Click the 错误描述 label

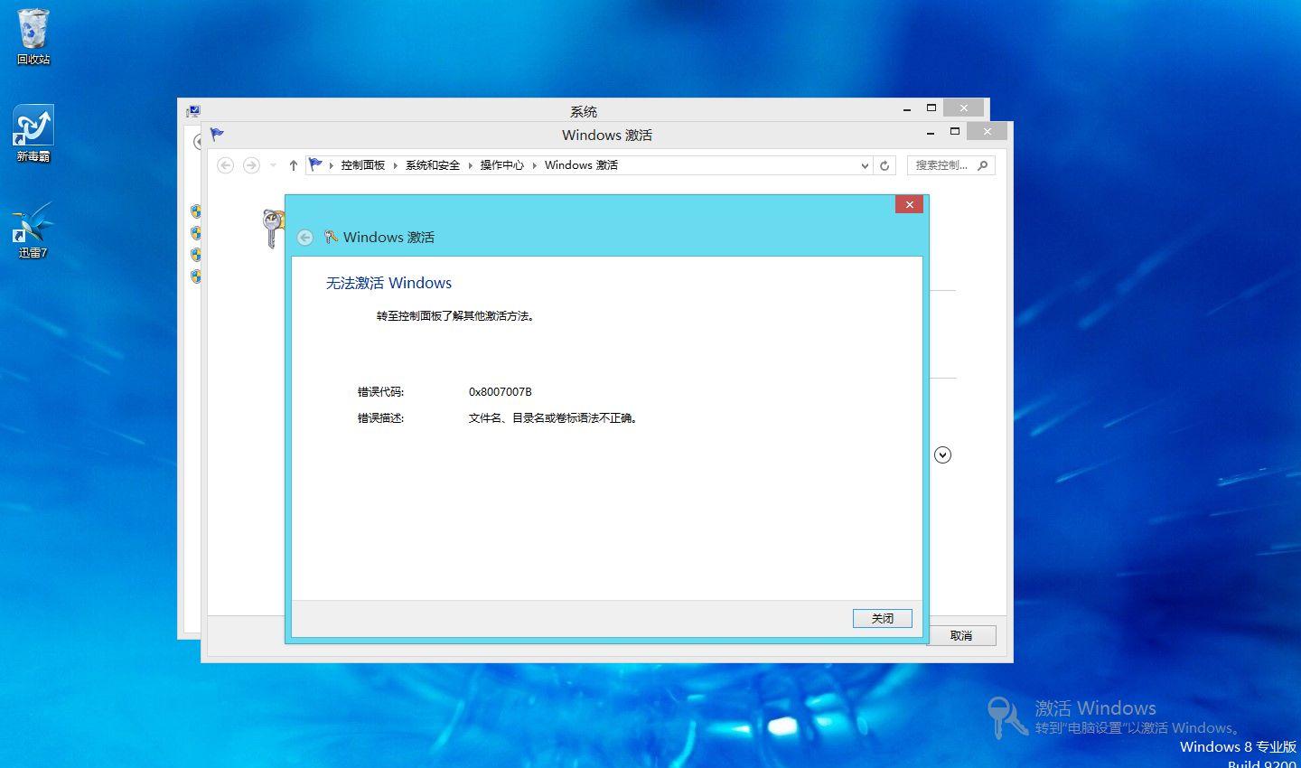point(380,418)
